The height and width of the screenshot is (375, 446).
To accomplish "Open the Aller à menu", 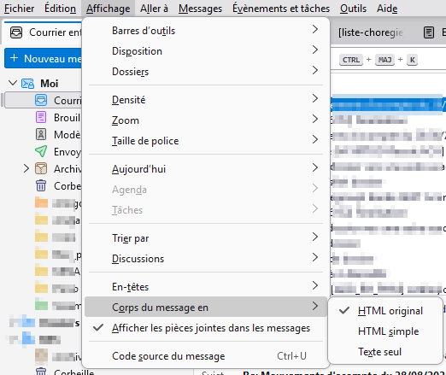I will (154, 9).
